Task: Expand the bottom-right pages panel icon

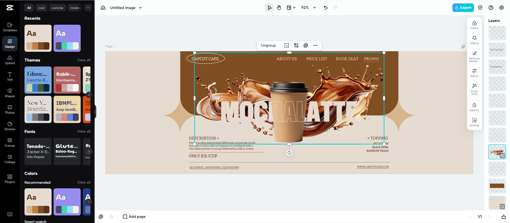Action: pos(503,217)
